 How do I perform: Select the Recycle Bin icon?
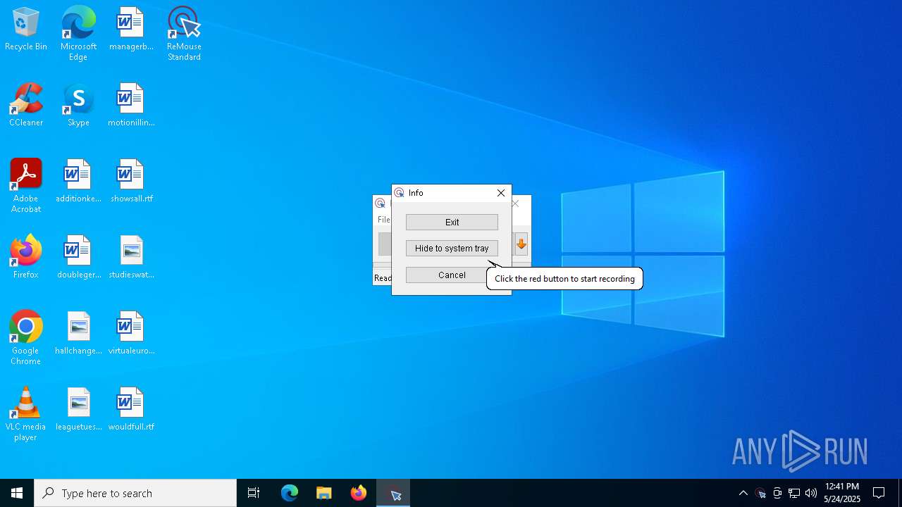[26, 29]
